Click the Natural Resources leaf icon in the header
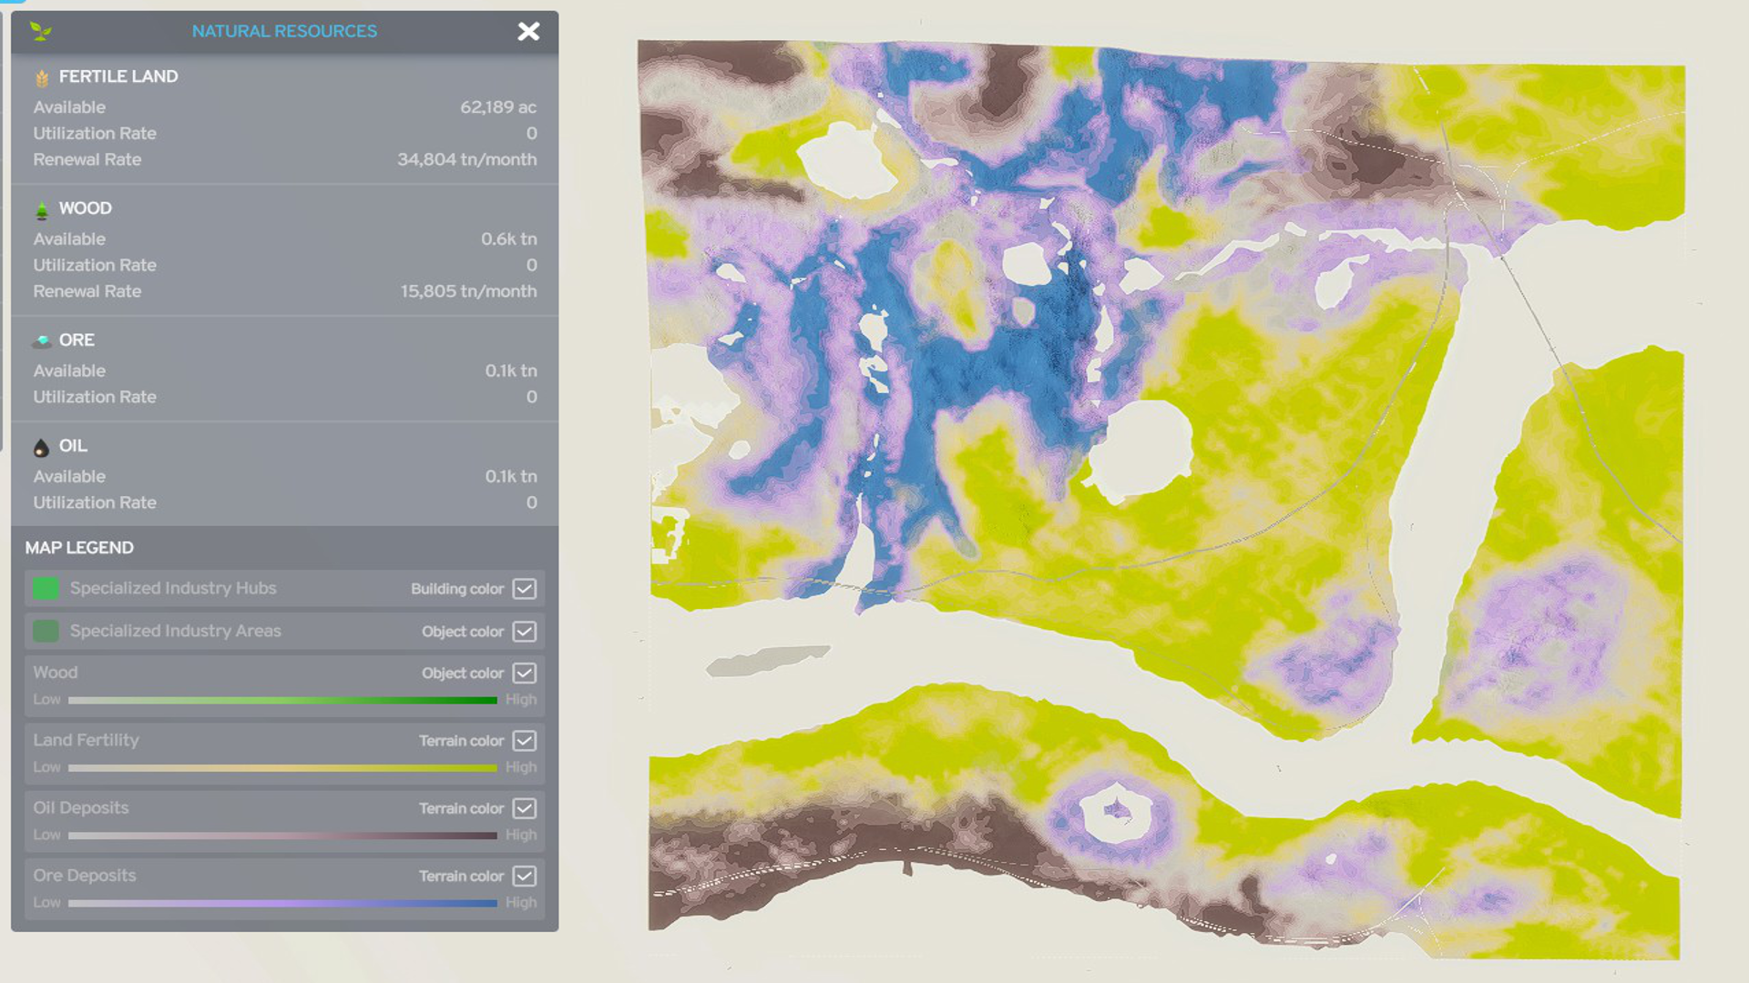1749x983 pixels. (39, 30)
